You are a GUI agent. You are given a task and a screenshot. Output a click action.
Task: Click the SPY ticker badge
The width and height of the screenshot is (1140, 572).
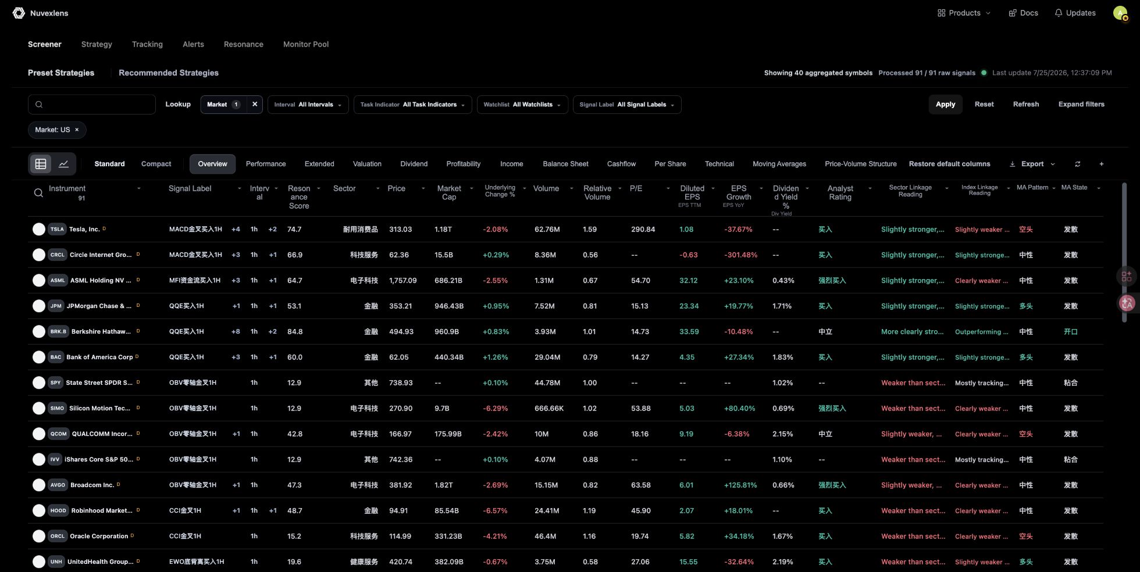point(55,382)
